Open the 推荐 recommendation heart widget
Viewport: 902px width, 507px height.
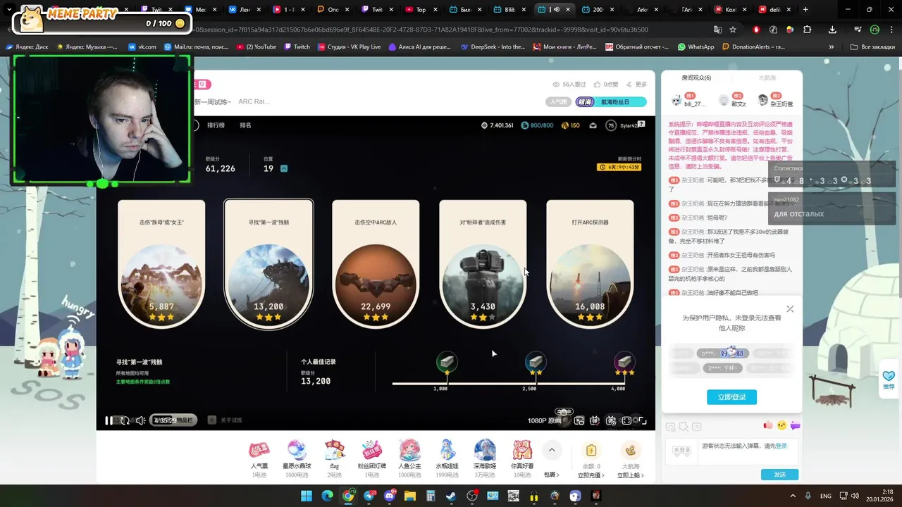[x=889, y=379]
